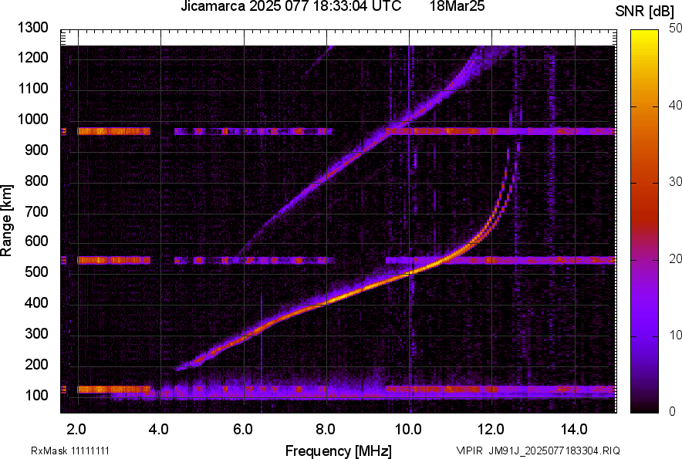Click the 200 range tick label
Screen dimensions: 682x459
[36, 364]
